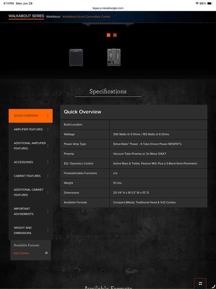The image size is (216, 289).
Task: Click the floating compare icon at bottom right
Action: point(200,284)
